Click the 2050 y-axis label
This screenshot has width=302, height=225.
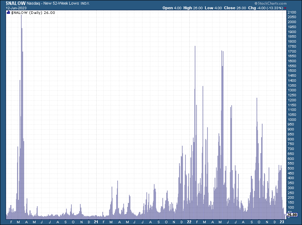click(x=292, y=17)
